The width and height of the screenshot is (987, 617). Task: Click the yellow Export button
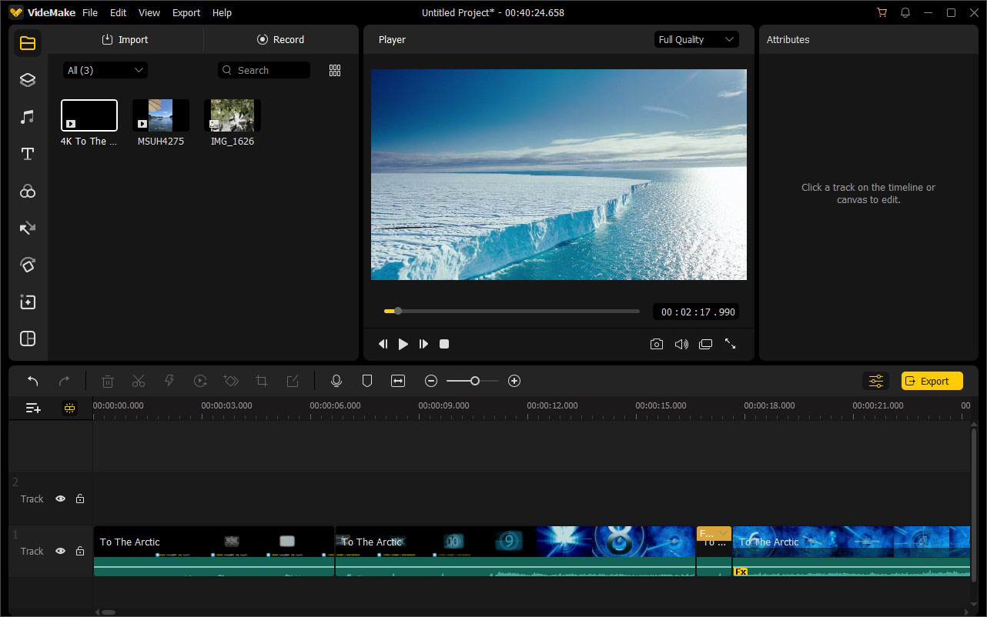(932, 380)
